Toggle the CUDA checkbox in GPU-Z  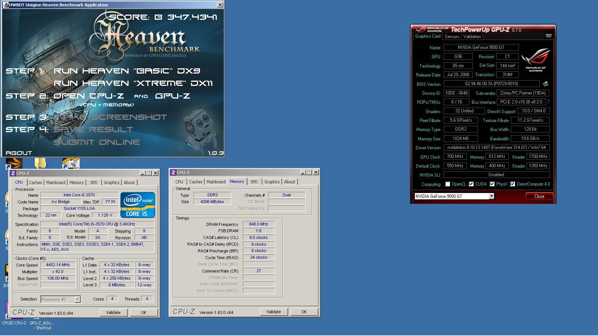coord(471,184)
